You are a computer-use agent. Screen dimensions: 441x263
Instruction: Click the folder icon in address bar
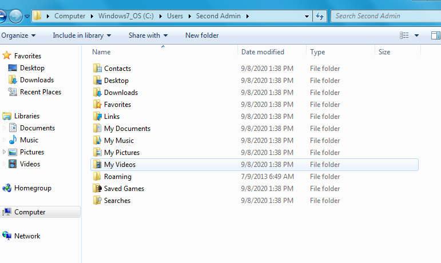37,16
